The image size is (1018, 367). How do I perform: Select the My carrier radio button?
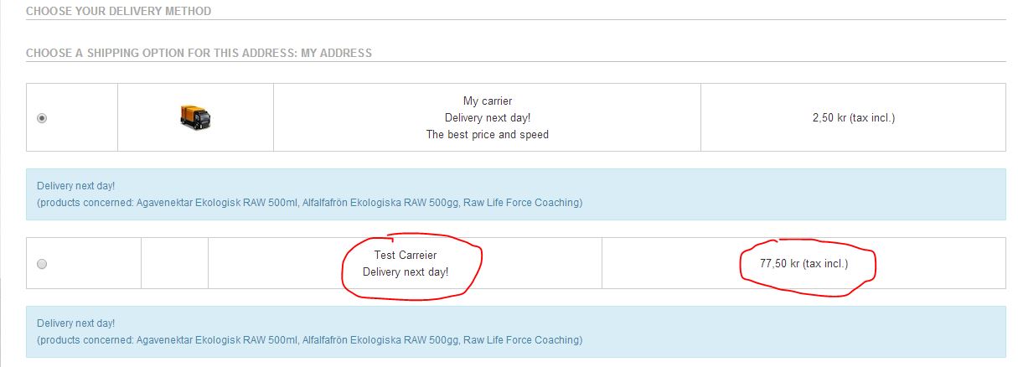(42, 118)
